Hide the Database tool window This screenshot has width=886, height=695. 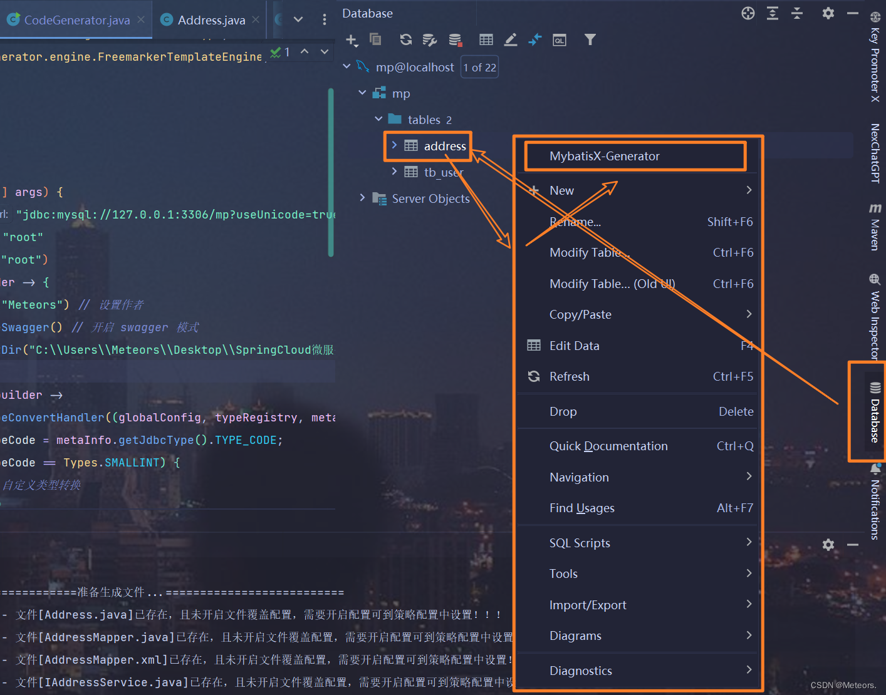click(x=853, y=13)
